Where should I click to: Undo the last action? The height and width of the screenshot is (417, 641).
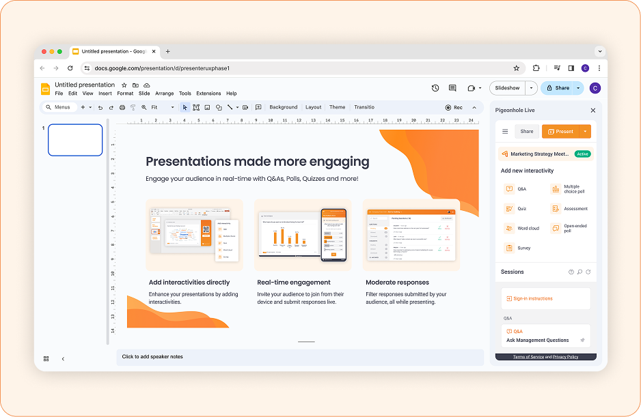coord(100,107)
